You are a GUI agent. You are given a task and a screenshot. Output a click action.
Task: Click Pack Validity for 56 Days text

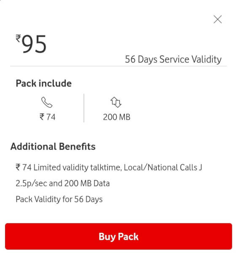59,199
